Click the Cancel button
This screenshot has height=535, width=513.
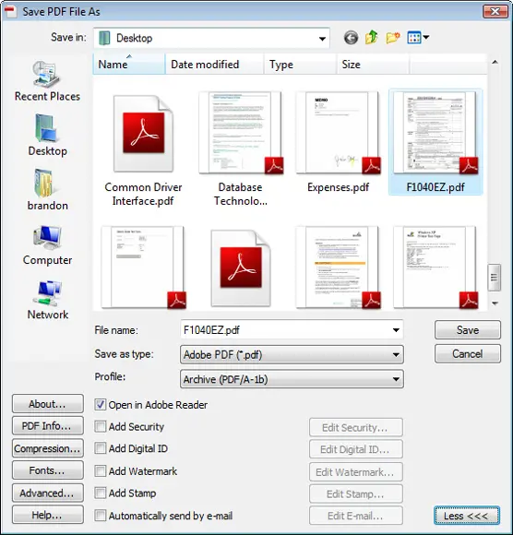468,354
